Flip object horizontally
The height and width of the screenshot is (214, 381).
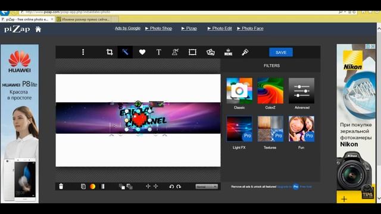coord(148,186)
